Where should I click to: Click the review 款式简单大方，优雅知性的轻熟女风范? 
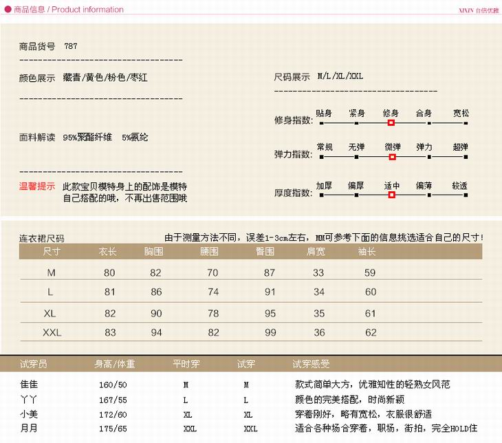[372, 384]
